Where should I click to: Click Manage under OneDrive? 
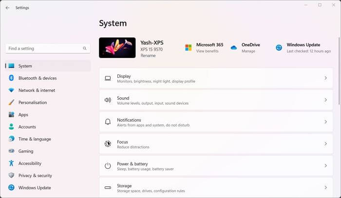(x=248, y=51)
